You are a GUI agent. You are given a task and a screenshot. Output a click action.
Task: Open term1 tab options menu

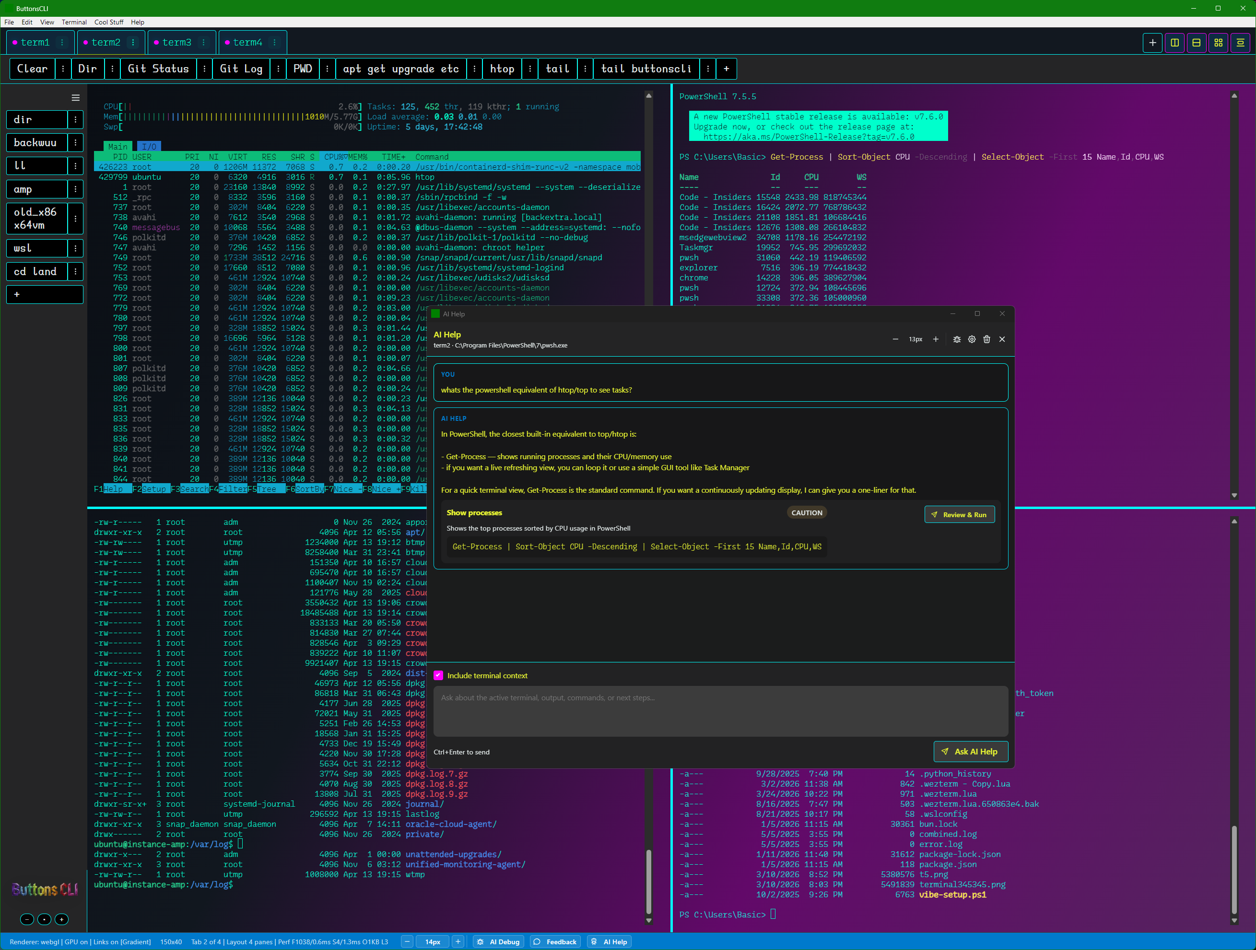[x=62, y=43]
